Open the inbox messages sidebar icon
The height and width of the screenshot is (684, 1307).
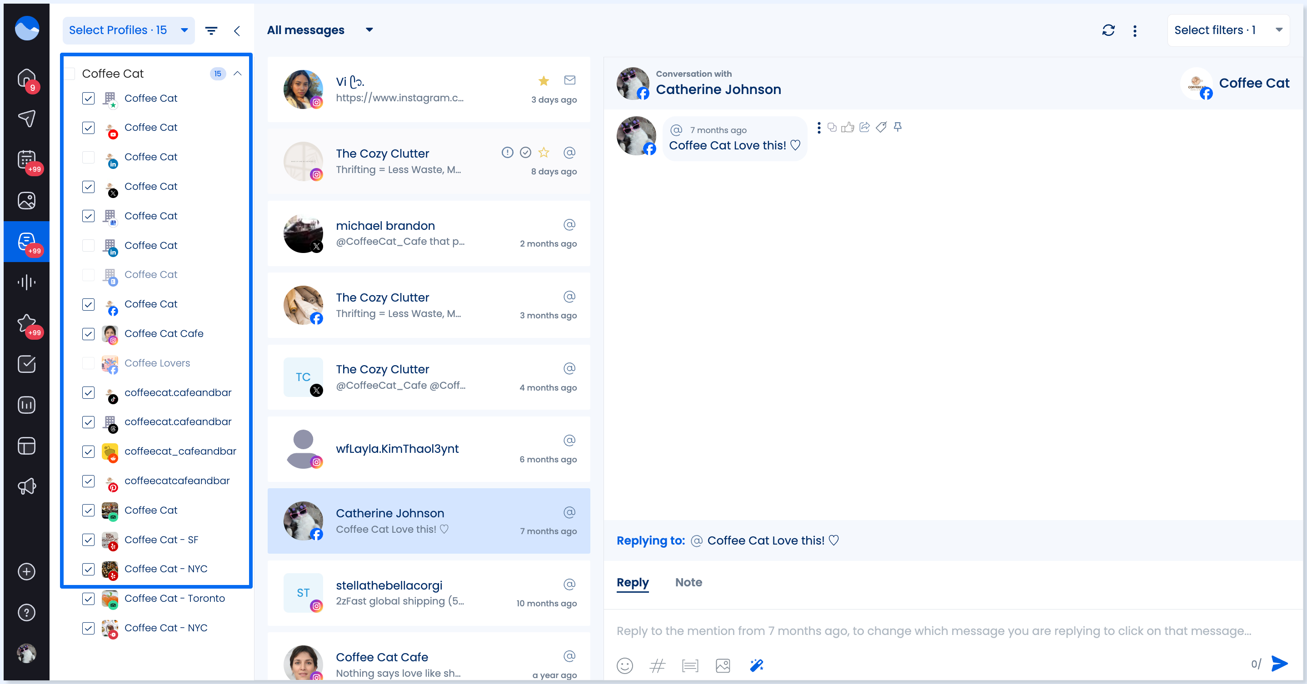click(26, 242)
